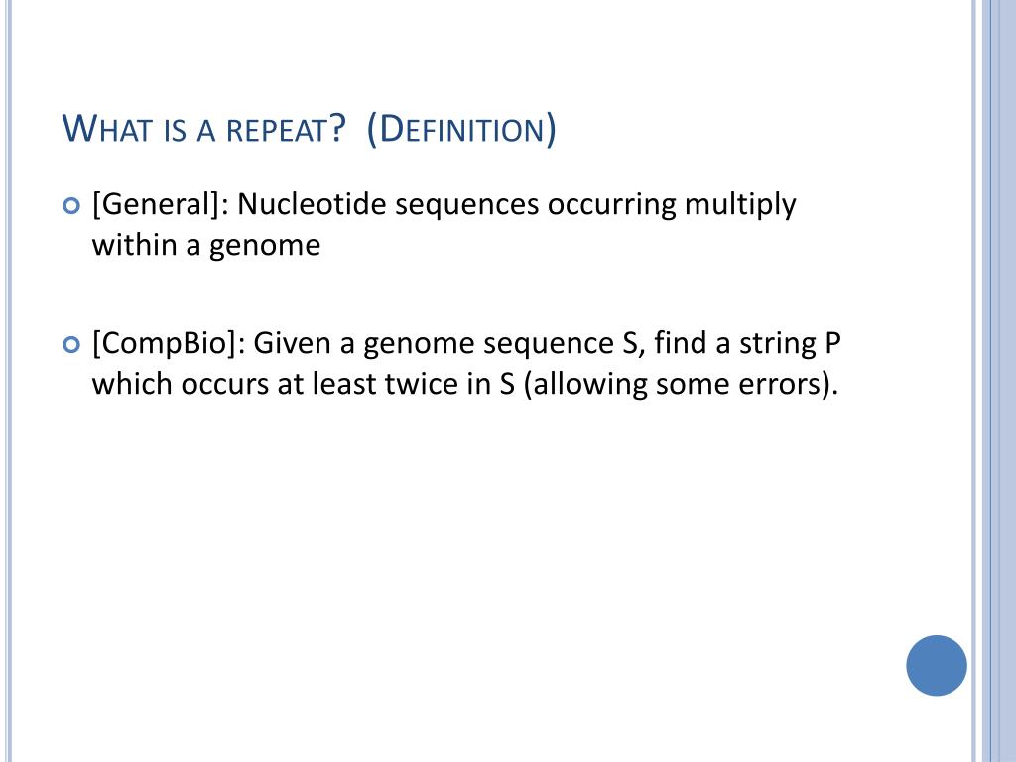Select the '[CompBio]:' label text
Screen dimensions: 1016x762
click(x=169, y=344)
